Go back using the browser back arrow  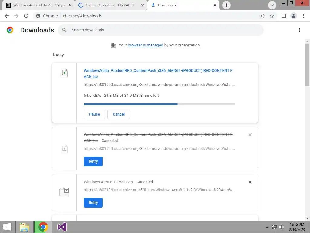7,16
